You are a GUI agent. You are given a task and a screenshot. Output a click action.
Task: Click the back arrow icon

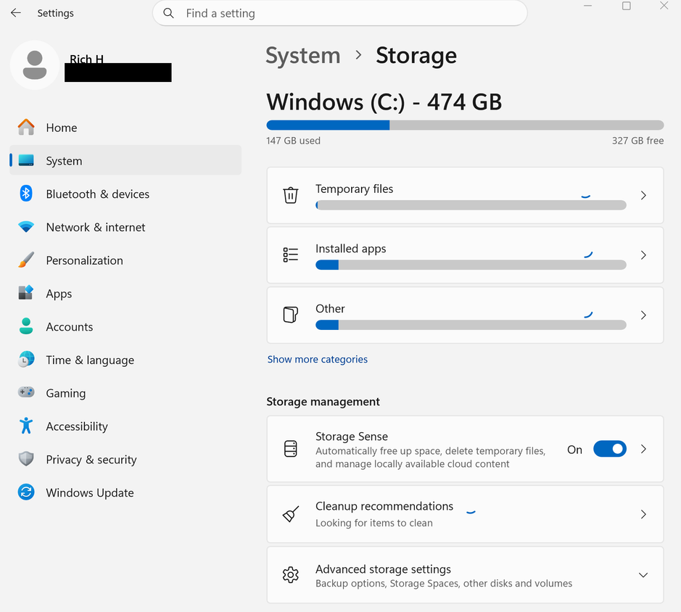pyautogui.click(x=16, y=13)
